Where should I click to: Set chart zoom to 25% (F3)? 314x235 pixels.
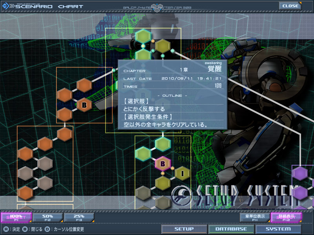79,217
